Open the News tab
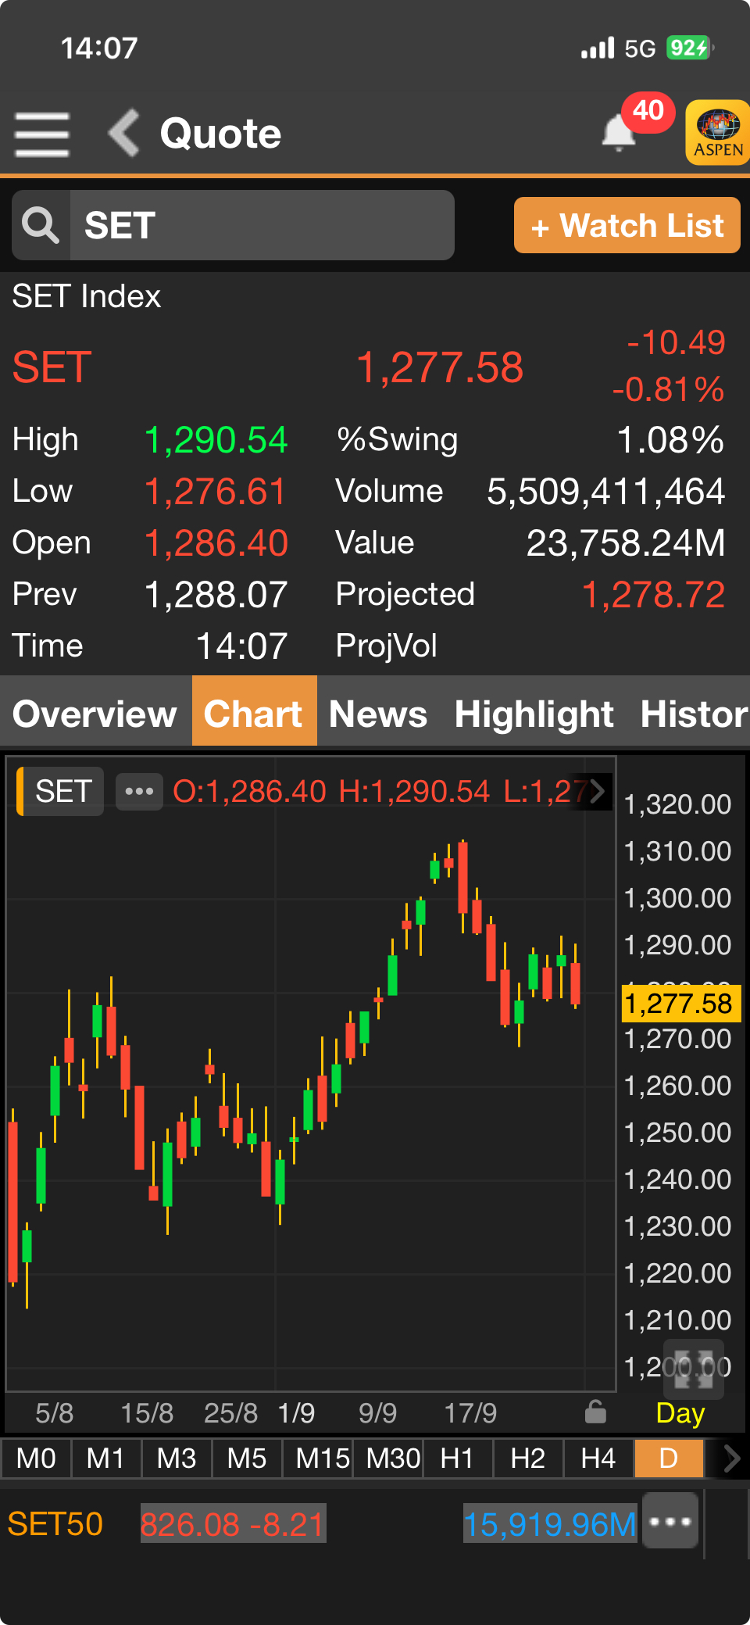This screenshot has width=750, height=1625. (x=378, y=714)
